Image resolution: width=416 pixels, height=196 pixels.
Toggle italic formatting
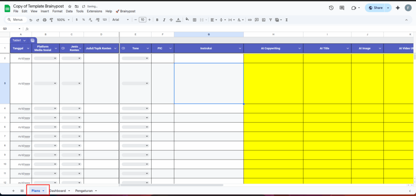164,19
